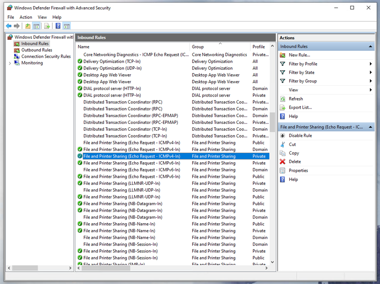Collapse the File and Printer Sharing actions section
The image size is (380, 284).
tap(370, 127)
